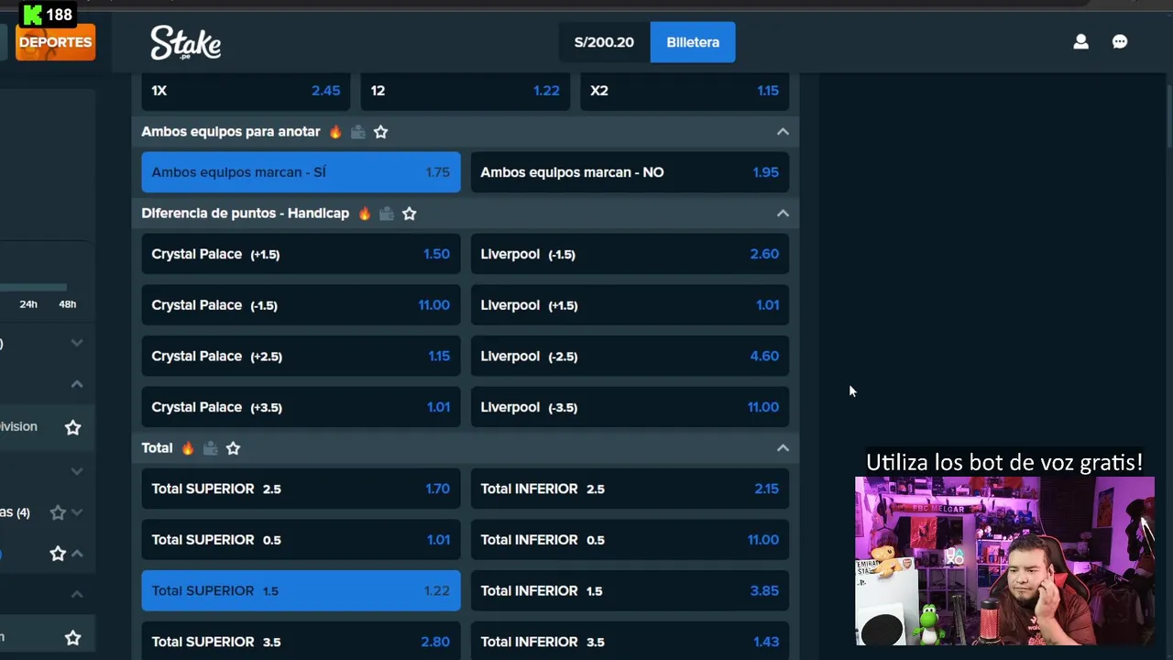The height and width of the screenshot is (660, 1173).
Task: Favorite the Diferencia de puntos Handicap star
Action: (410, 214)
